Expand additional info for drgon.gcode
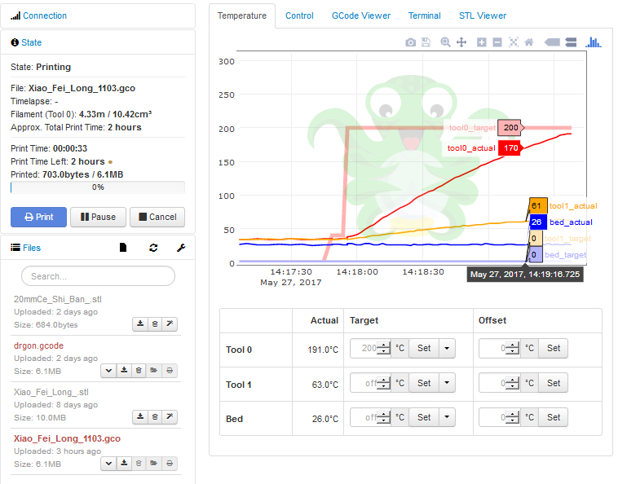 108,371
